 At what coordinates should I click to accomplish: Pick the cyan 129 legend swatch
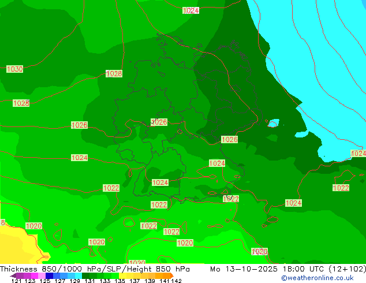tap(79, 275)
